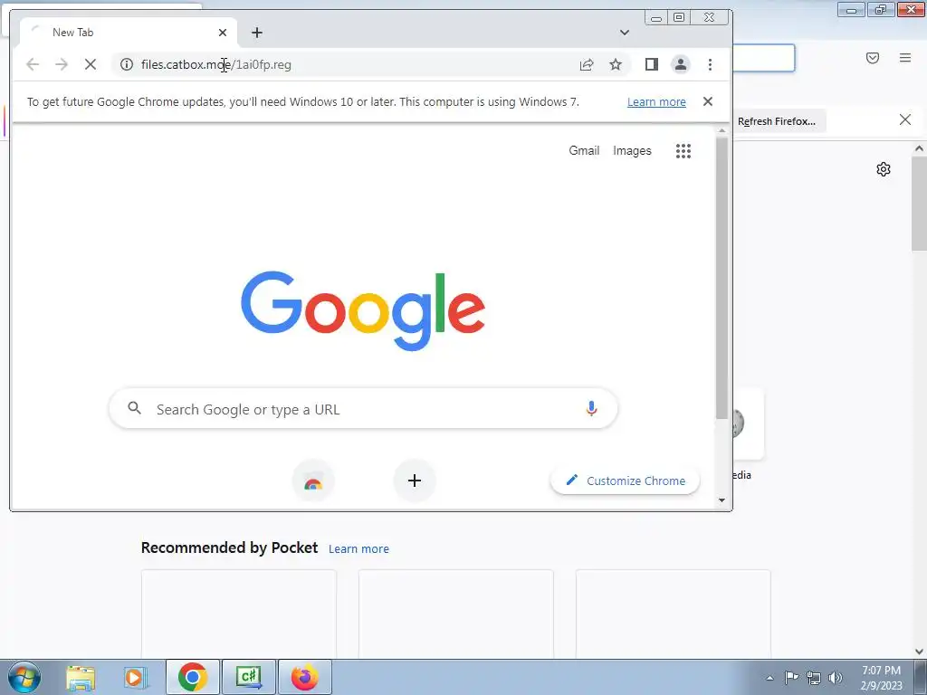Switch to Chrome in taskbar
The image size is (927, 695).
(192, 677)
